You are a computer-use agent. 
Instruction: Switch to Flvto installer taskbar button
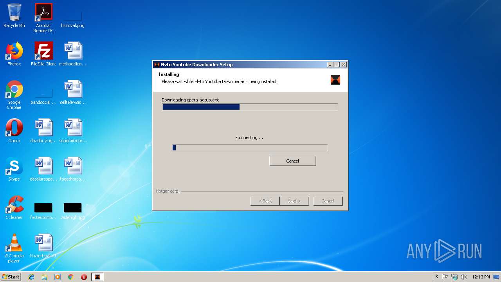[x=97, y=277]
